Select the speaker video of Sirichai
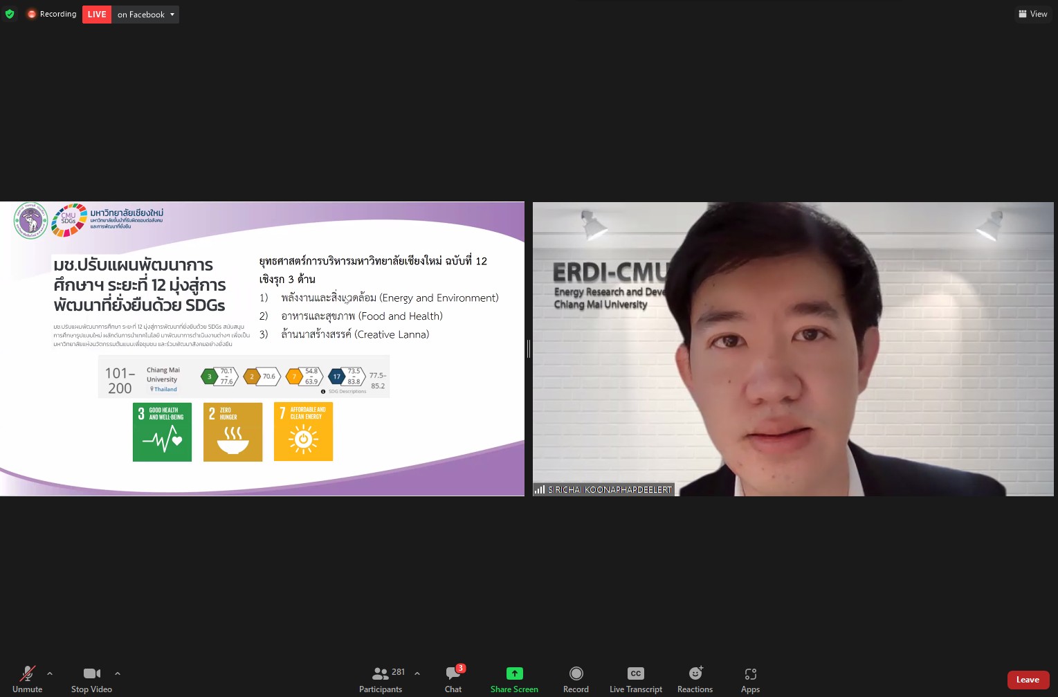Screen dimensions: 1058x697 pos(793,349)
